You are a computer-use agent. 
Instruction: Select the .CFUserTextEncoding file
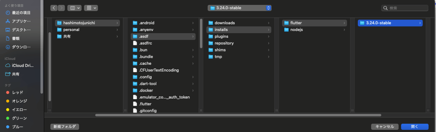tap(163, 70)
